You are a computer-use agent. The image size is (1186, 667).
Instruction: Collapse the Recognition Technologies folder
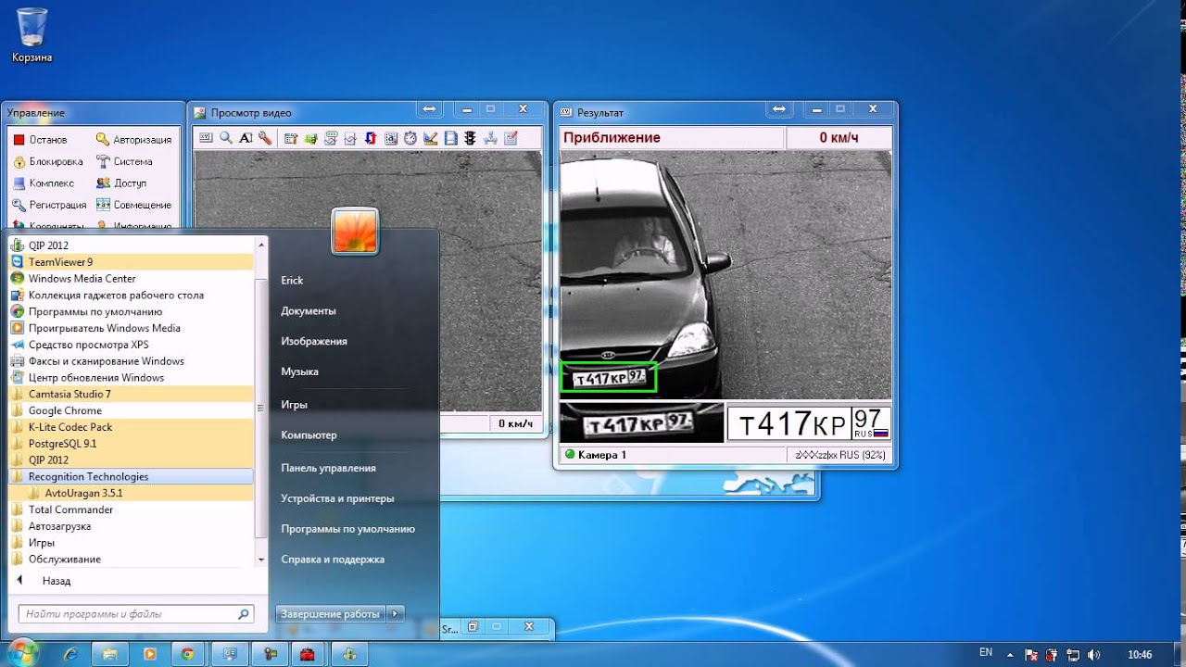click(131, 476)
